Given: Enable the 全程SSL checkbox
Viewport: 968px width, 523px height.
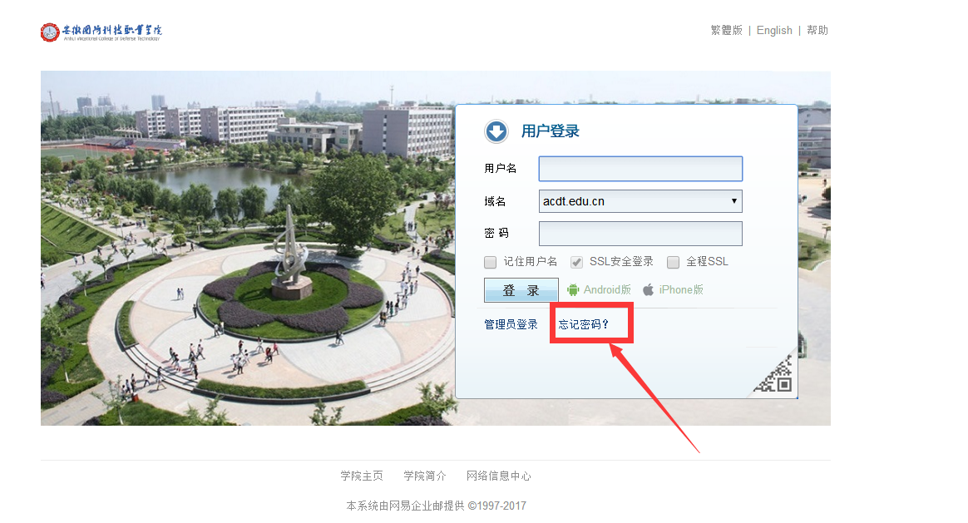Looking at the screenshot, I should tap(673, 262).
